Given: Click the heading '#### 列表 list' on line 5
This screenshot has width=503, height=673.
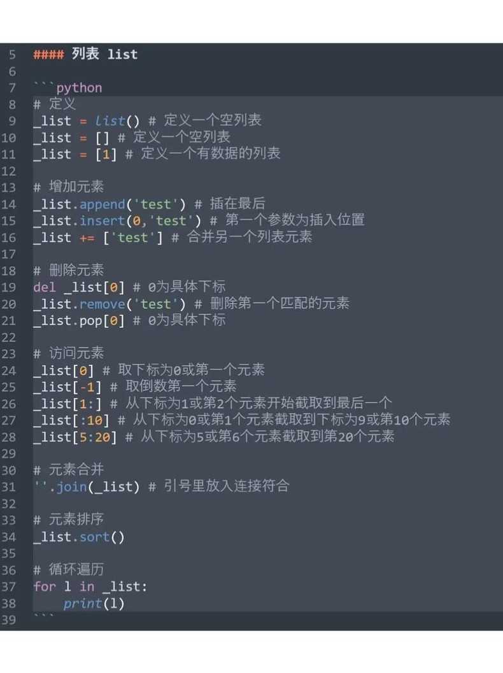Looking at the screenshot, I should [x=85, y=54].
